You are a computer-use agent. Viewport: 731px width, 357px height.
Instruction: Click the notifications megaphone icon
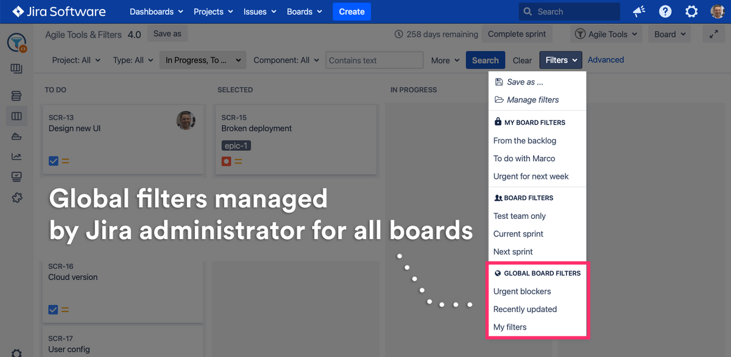coord(639,12)
